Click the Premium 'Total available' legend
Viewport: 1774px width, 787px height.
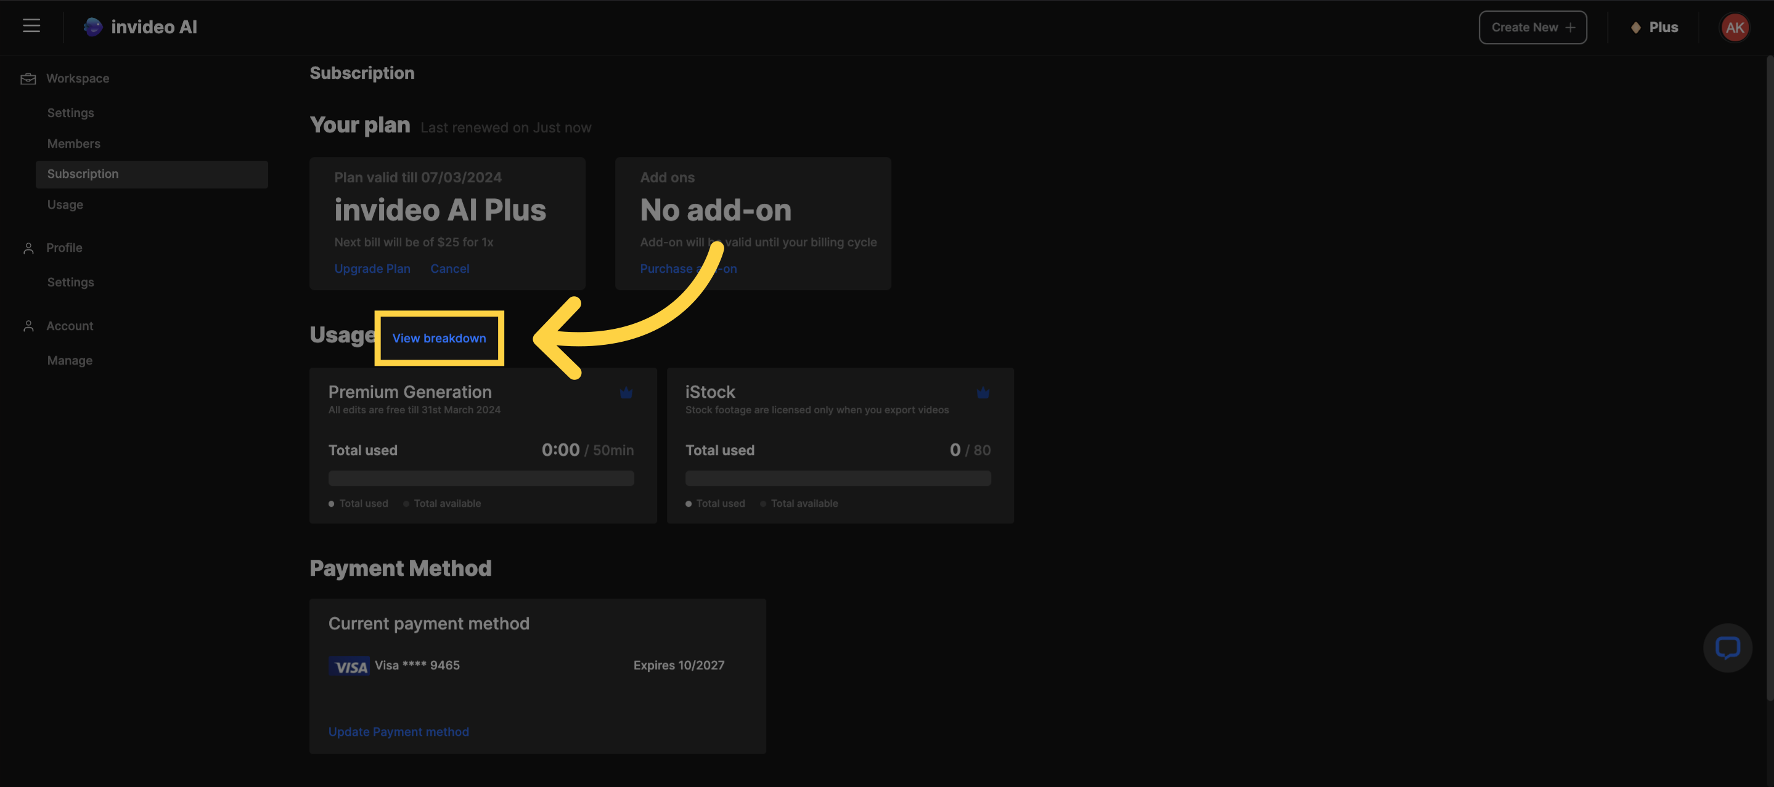tap(441, 504)
